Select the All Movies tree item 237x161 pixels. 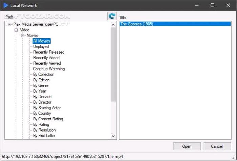tap(41, 41)
